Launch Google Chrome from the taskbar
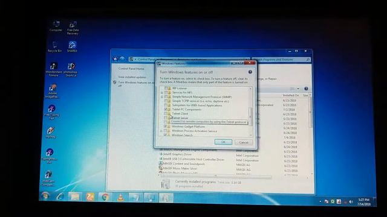Screen dimensions: 387x217 coord(105,197)
